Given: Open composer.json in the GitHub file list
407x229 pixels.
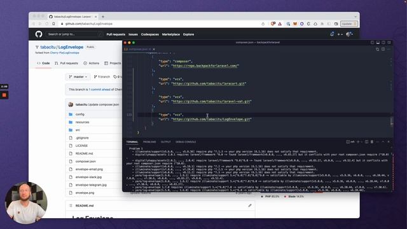Looking at the screenshot, I should tap(86, 161).
